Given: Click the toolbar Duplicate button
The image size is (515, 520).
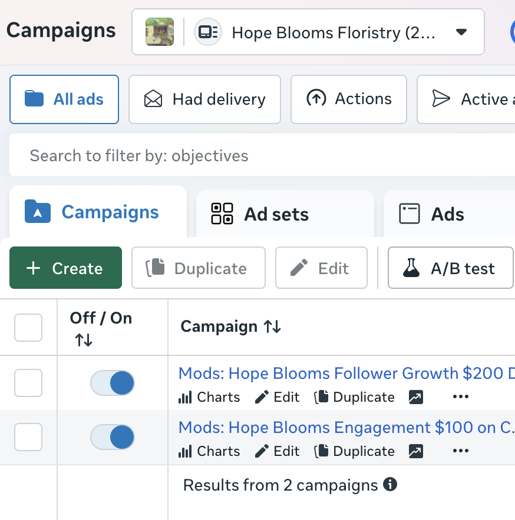Looking at the screenshot, I should (x=199, y=268).
